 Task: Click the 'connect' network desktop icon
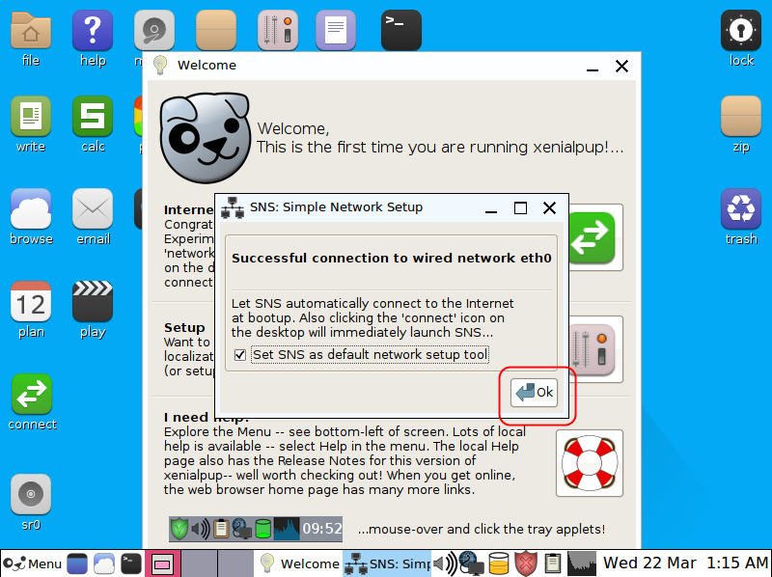pyautogui.click(x=32, y=395)
